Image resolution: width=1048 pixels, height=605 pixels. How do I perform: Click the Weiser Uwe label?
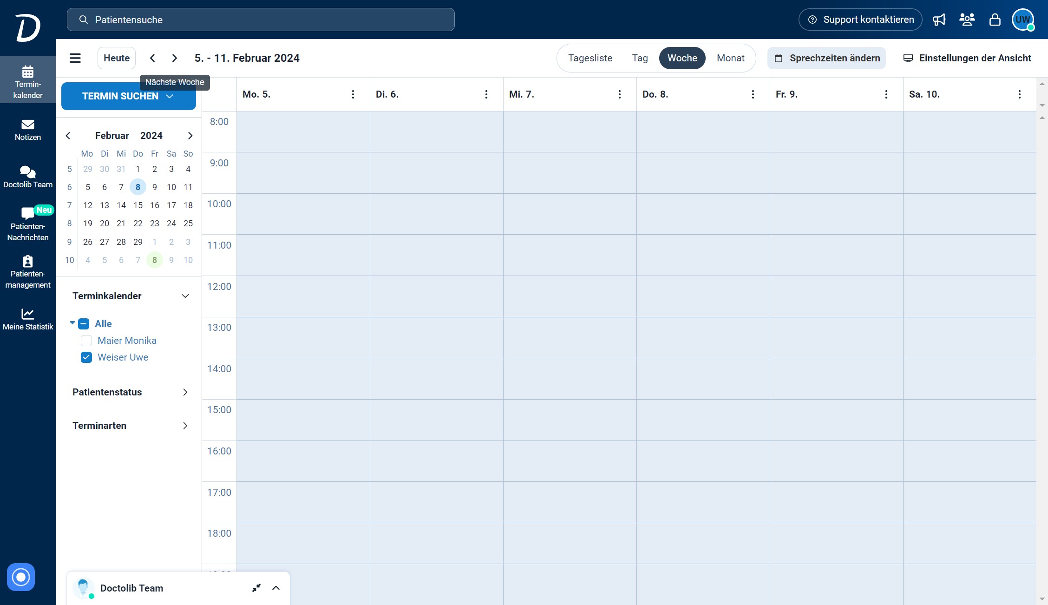point(123,357)
